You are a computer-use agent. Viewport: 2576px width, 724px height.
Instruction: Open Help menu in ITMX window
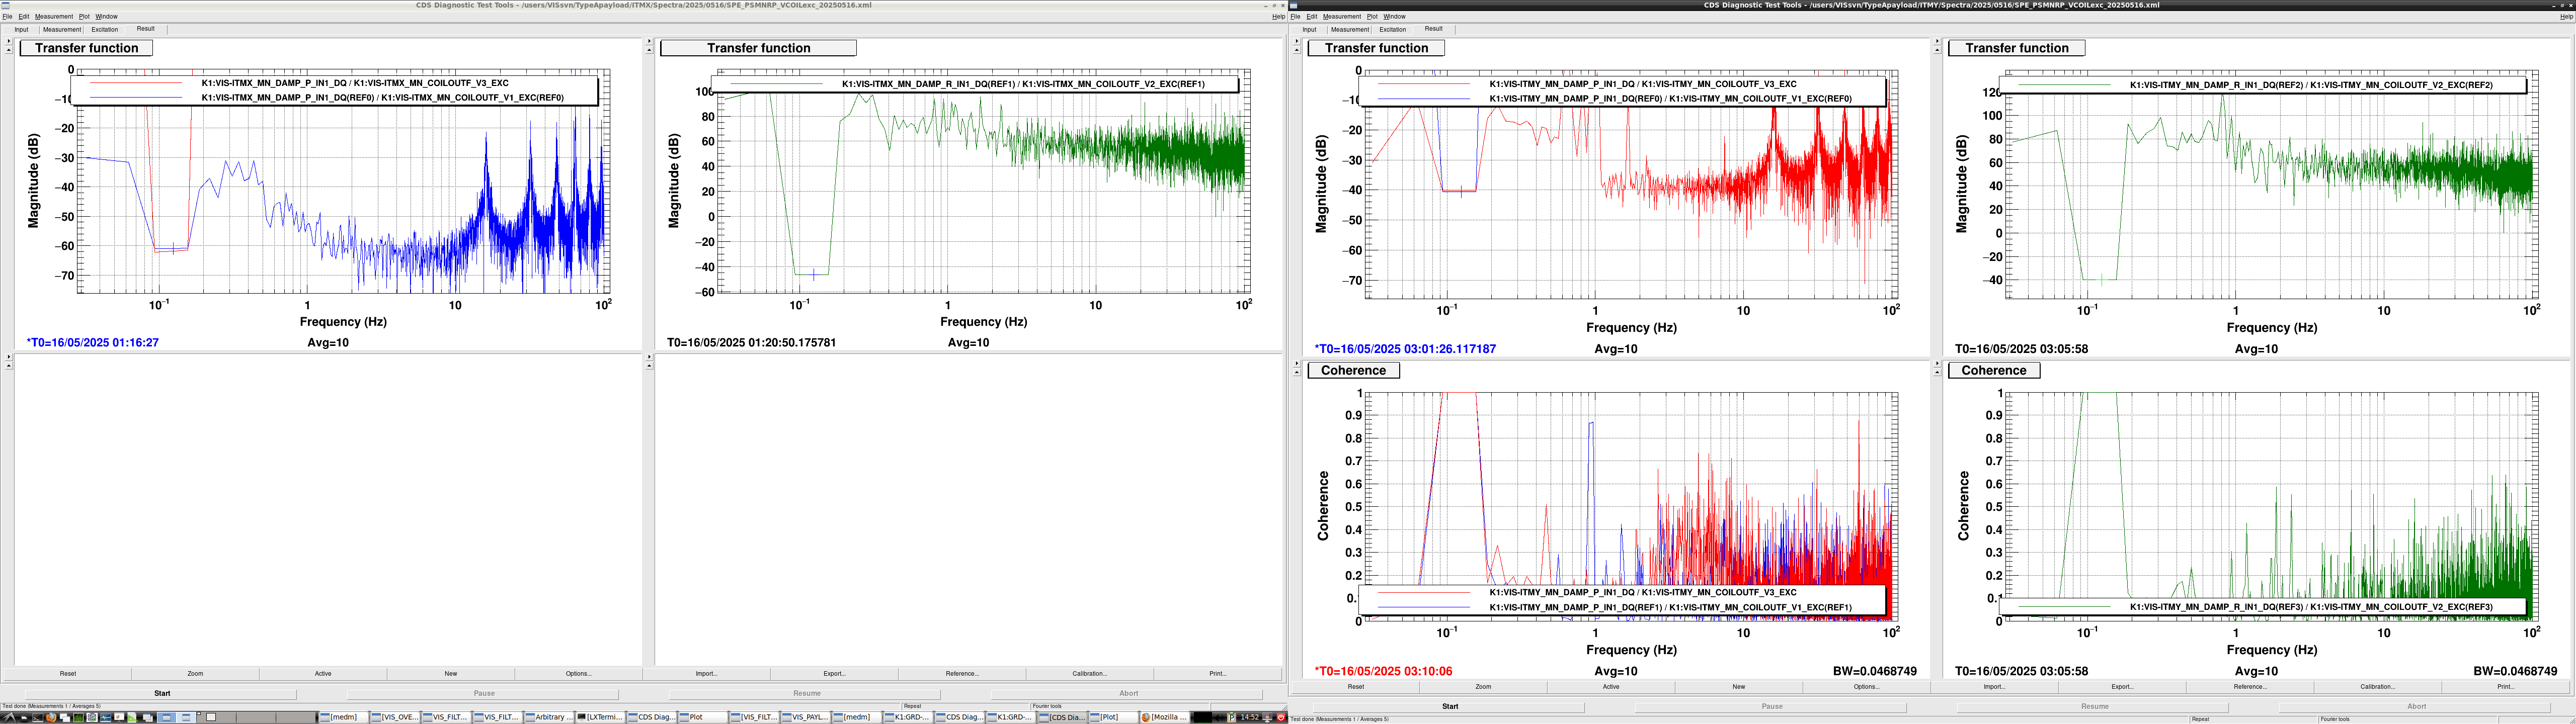coord(1278,16)
